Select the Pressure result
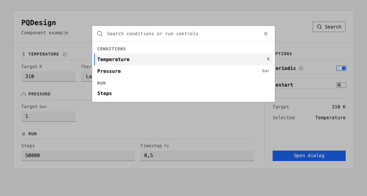 point(183,71)
